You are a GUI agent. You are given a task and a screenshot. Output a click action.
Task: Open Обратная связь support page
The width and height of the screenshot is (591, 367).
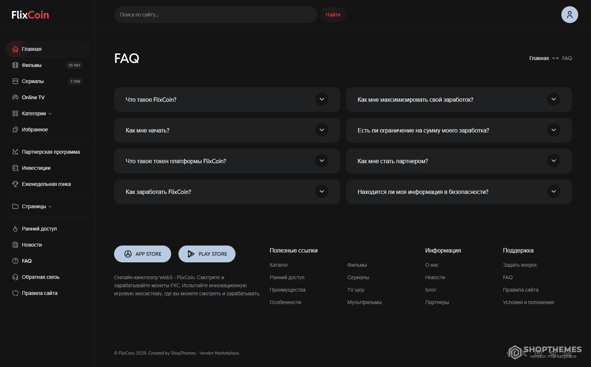pyautogui.click(x=40, y=277)
